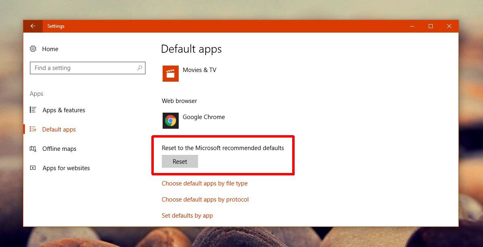Click the Home gear icon
Image resolution: width=483 pixels, height=247 pixels.
coord(33,49)
